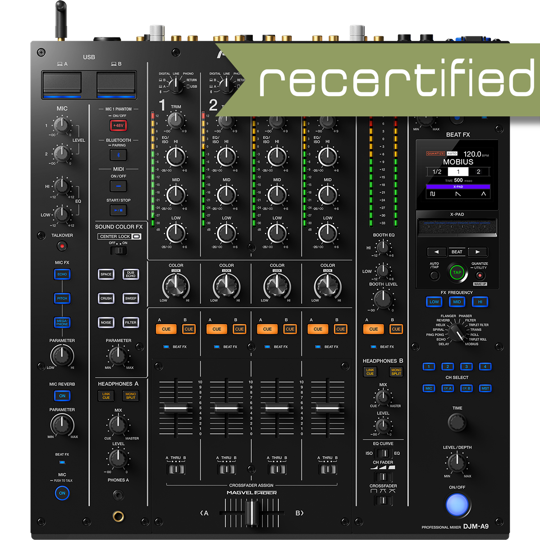Viewport: 540px width, 540px height.
Task: Enable the FILTER sound color effect
Action: tap(131, 323)
